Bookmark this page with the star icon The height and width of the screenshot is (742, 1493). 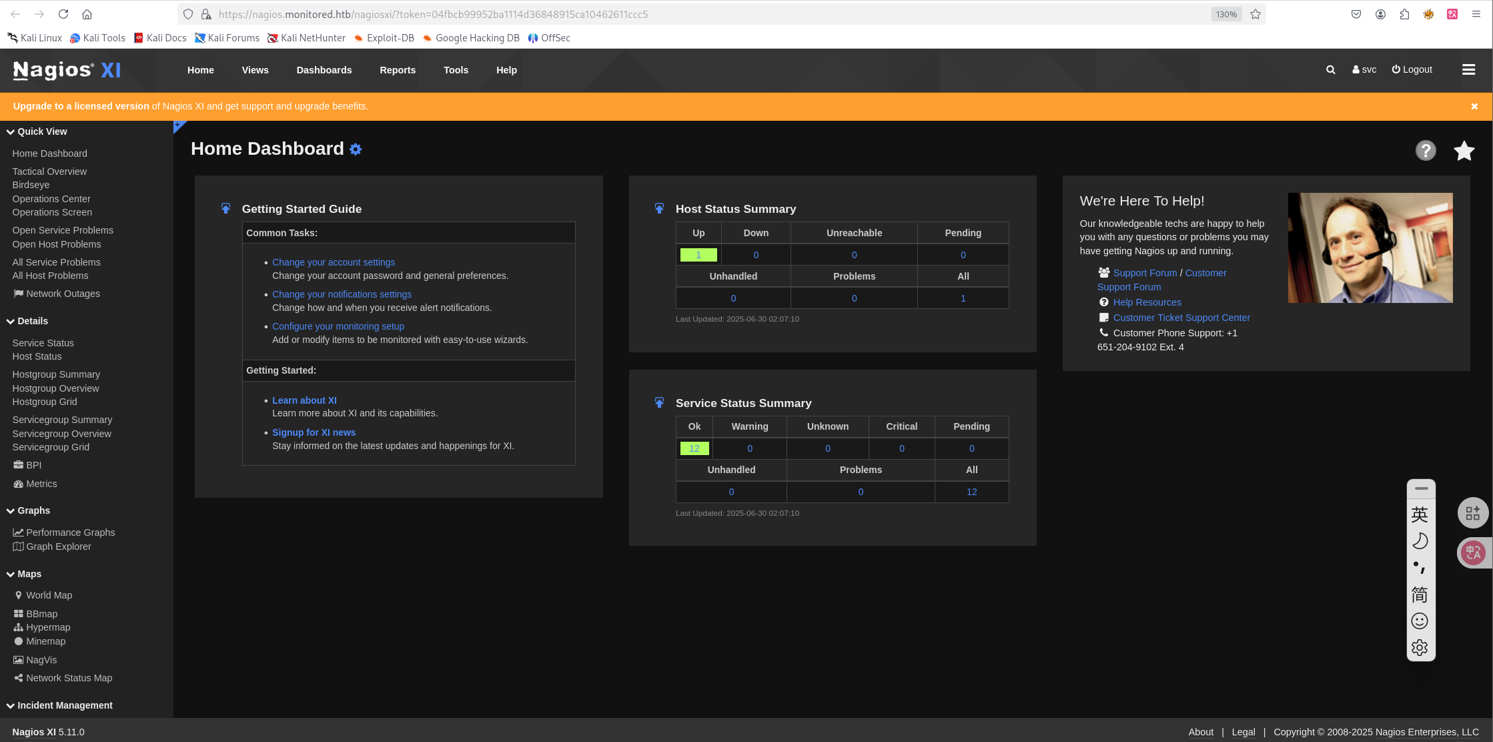(x=1256, y=14)
